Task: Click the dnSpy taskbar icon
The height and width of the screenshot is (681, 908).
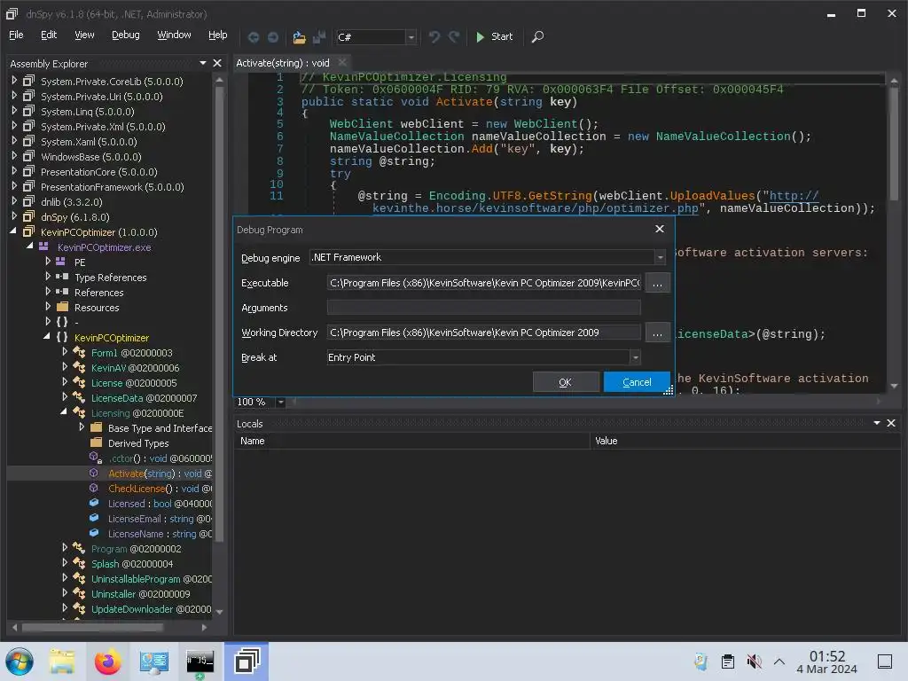Action: (247, 661)
